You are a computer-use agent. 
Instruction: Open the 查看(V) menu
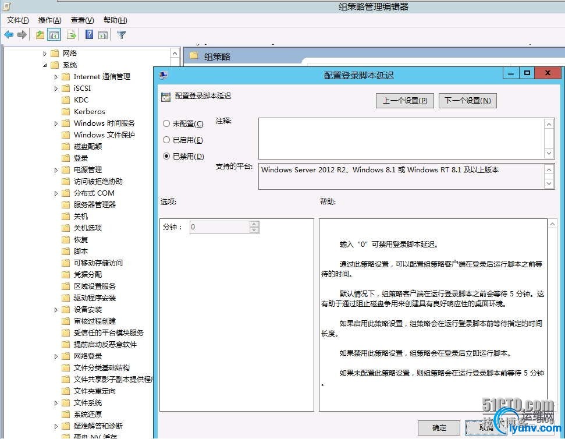[82, 20]
